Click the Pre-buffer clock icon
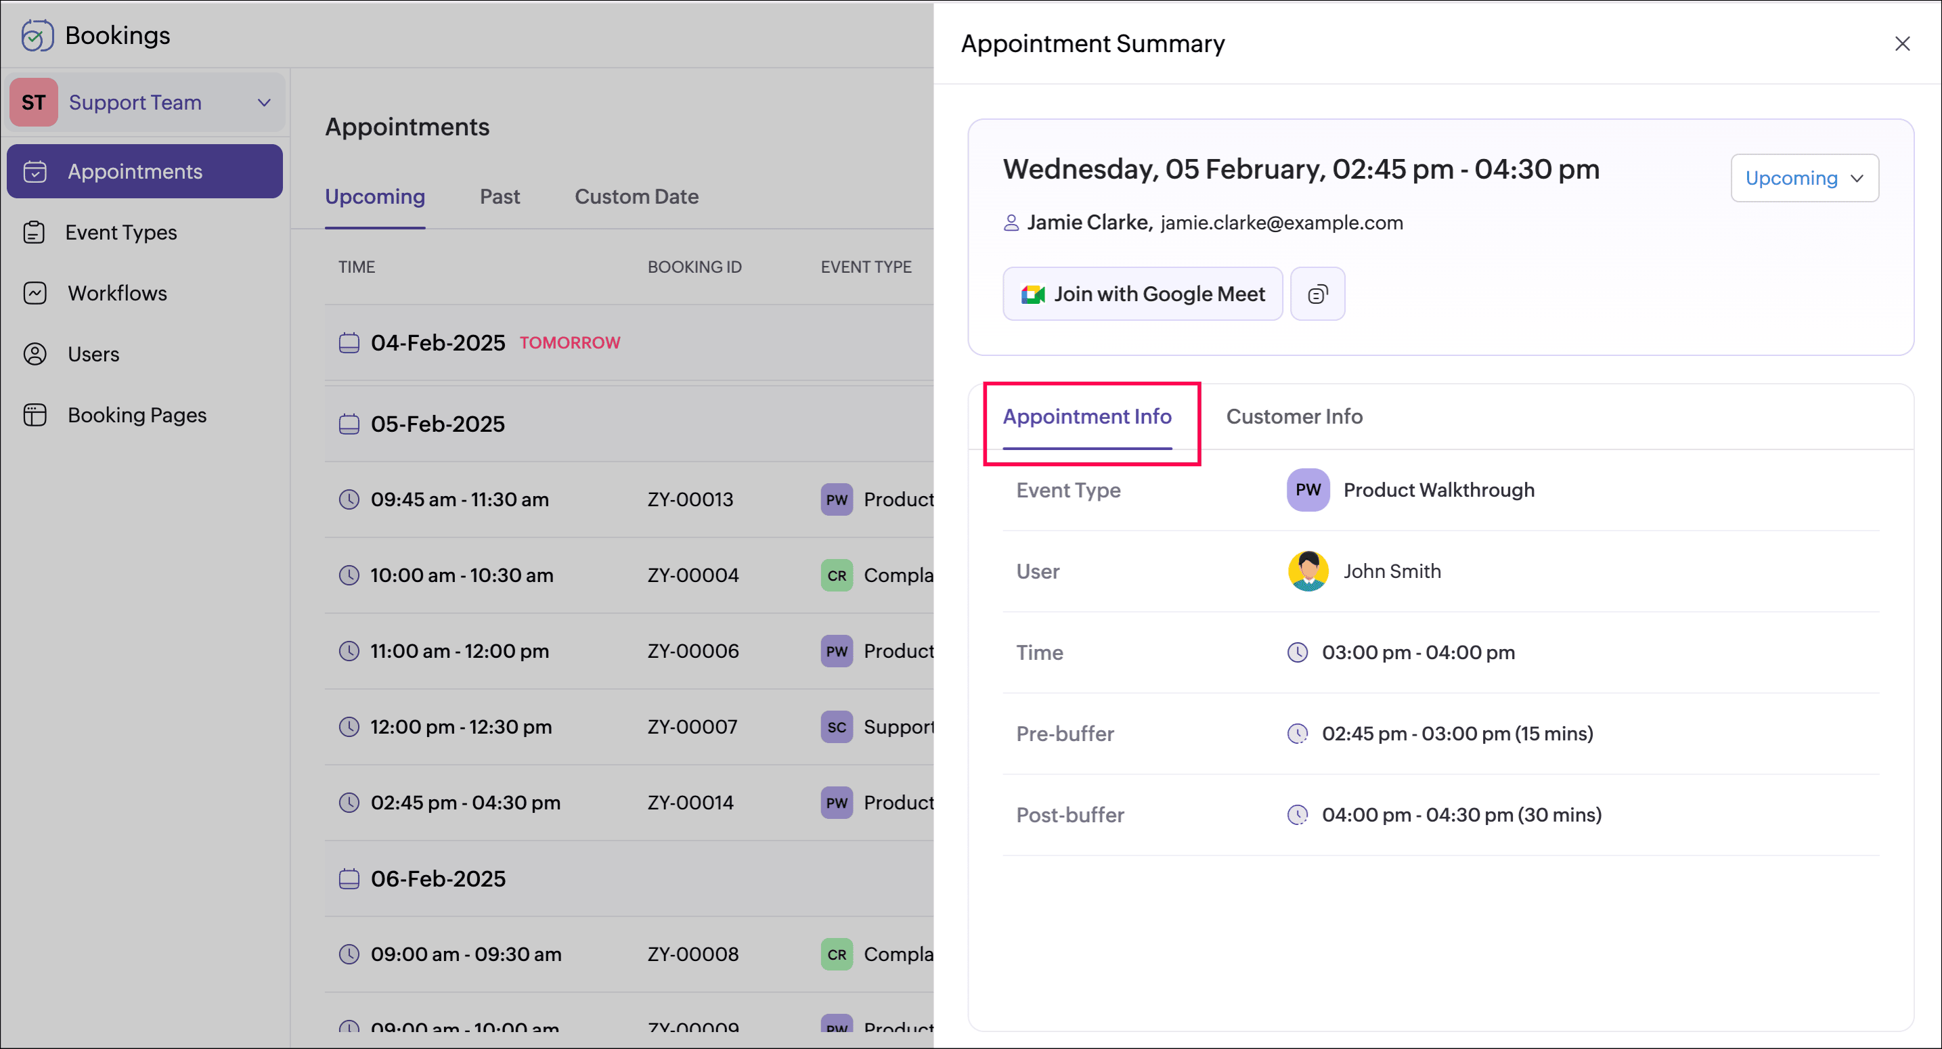Viewport: 1942px width, 1049px height. [x=1297, y=734]
